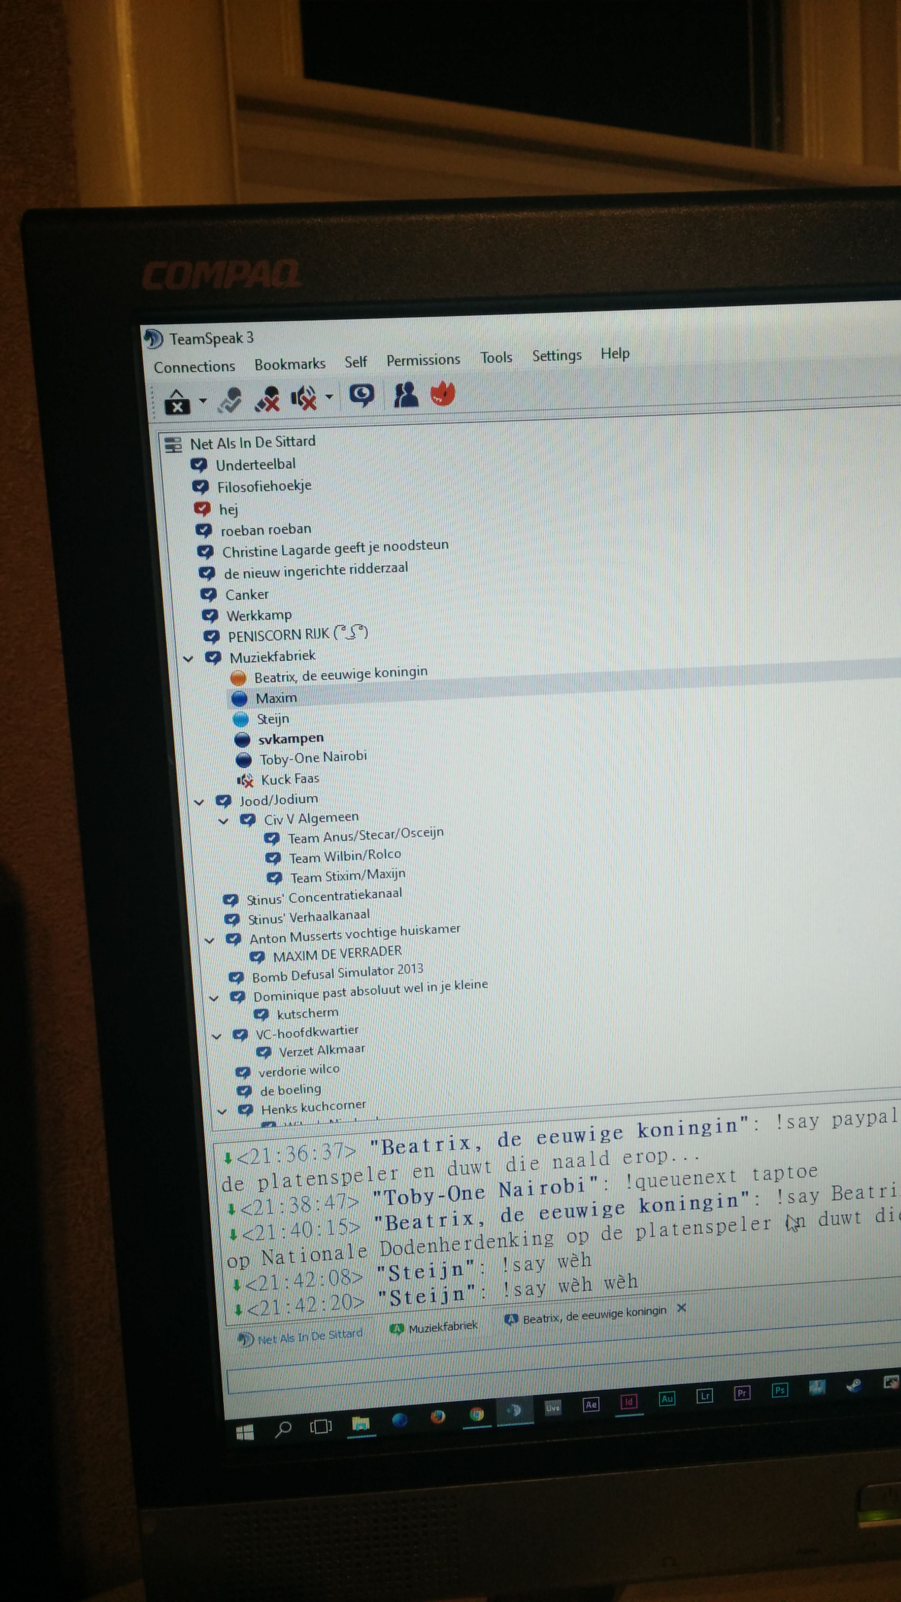The image size is (901, 1602).
Task: Collapse the Muziekfabriek channel
Action: pyautogui.click(x=188, y=659)
